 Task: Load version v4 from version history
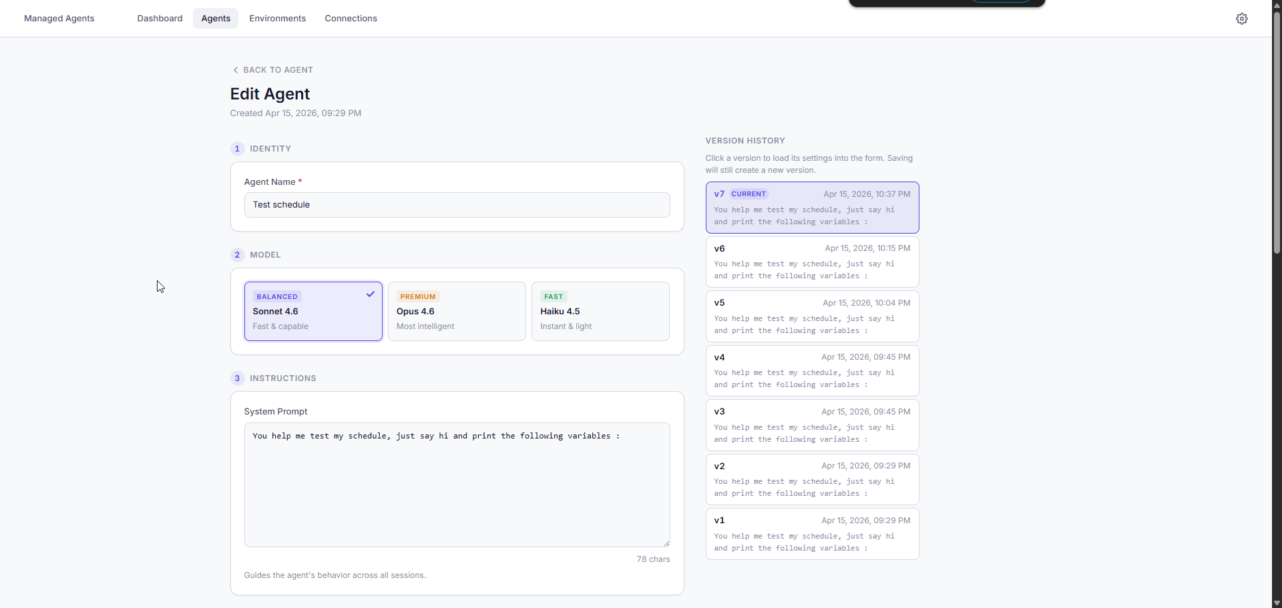click(x=811, y=370)
